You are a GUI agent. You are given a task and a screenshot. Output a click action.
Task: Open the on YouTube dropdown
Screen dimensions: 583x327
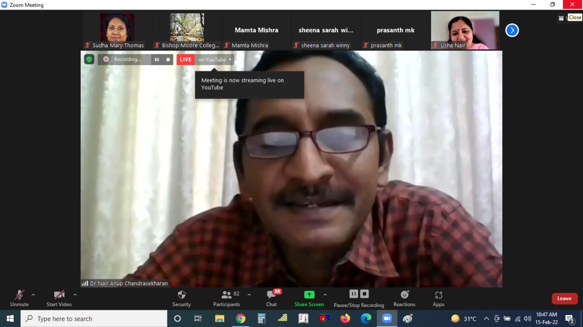coord(215,60)
